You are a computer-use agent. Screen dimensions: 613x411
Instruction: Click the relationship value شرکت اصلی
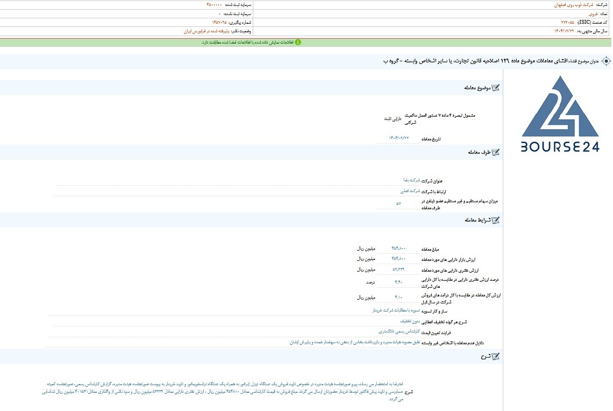click(x=410, y=191)
